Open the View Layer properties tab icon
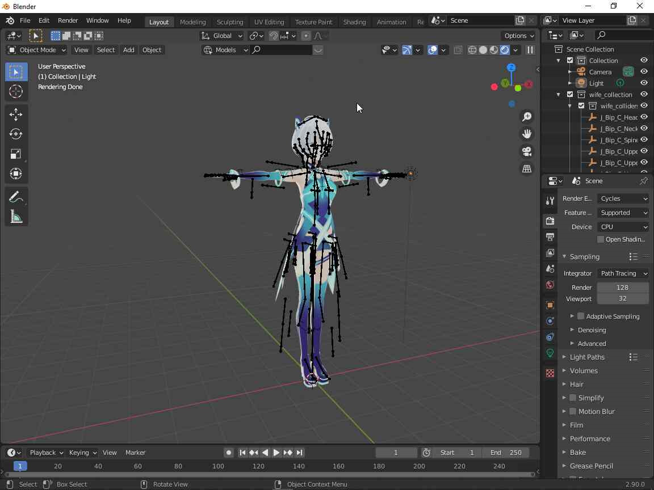This screenshot has height=490, width=654. [550, 252]
